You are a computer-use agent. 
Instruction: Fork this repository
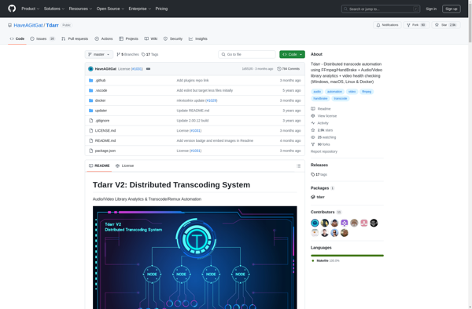click(x=416, y=25)
